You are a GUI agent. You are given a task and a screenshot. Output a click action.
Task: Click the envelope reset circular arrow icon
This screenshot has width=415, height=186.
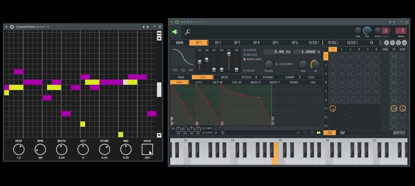click(223, 133)
